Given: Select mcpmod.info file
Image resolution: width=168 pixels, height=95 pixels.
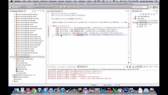Looking at the screenshot, I should point(22,73).
